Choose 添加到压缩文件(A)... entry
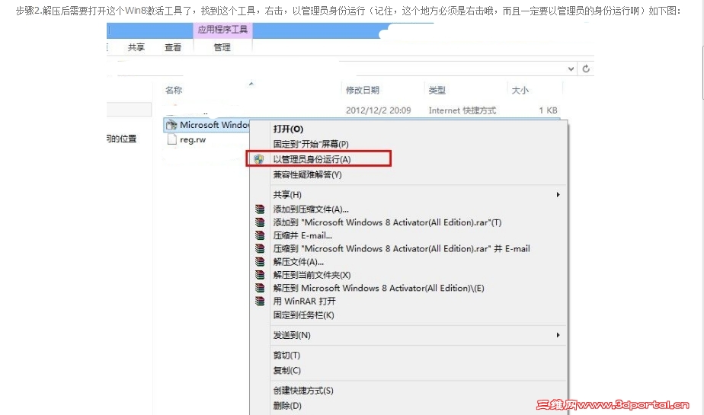 pos(311,209)
